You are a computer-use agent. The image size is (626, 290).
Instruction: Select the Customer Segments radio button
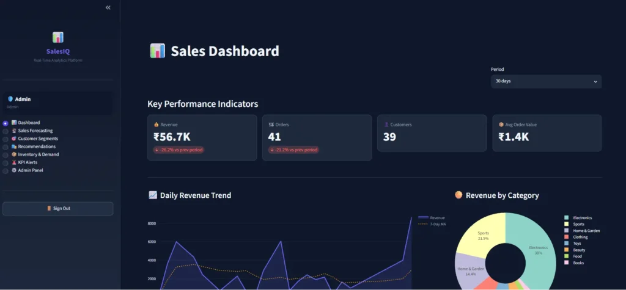tap(5, 139)
